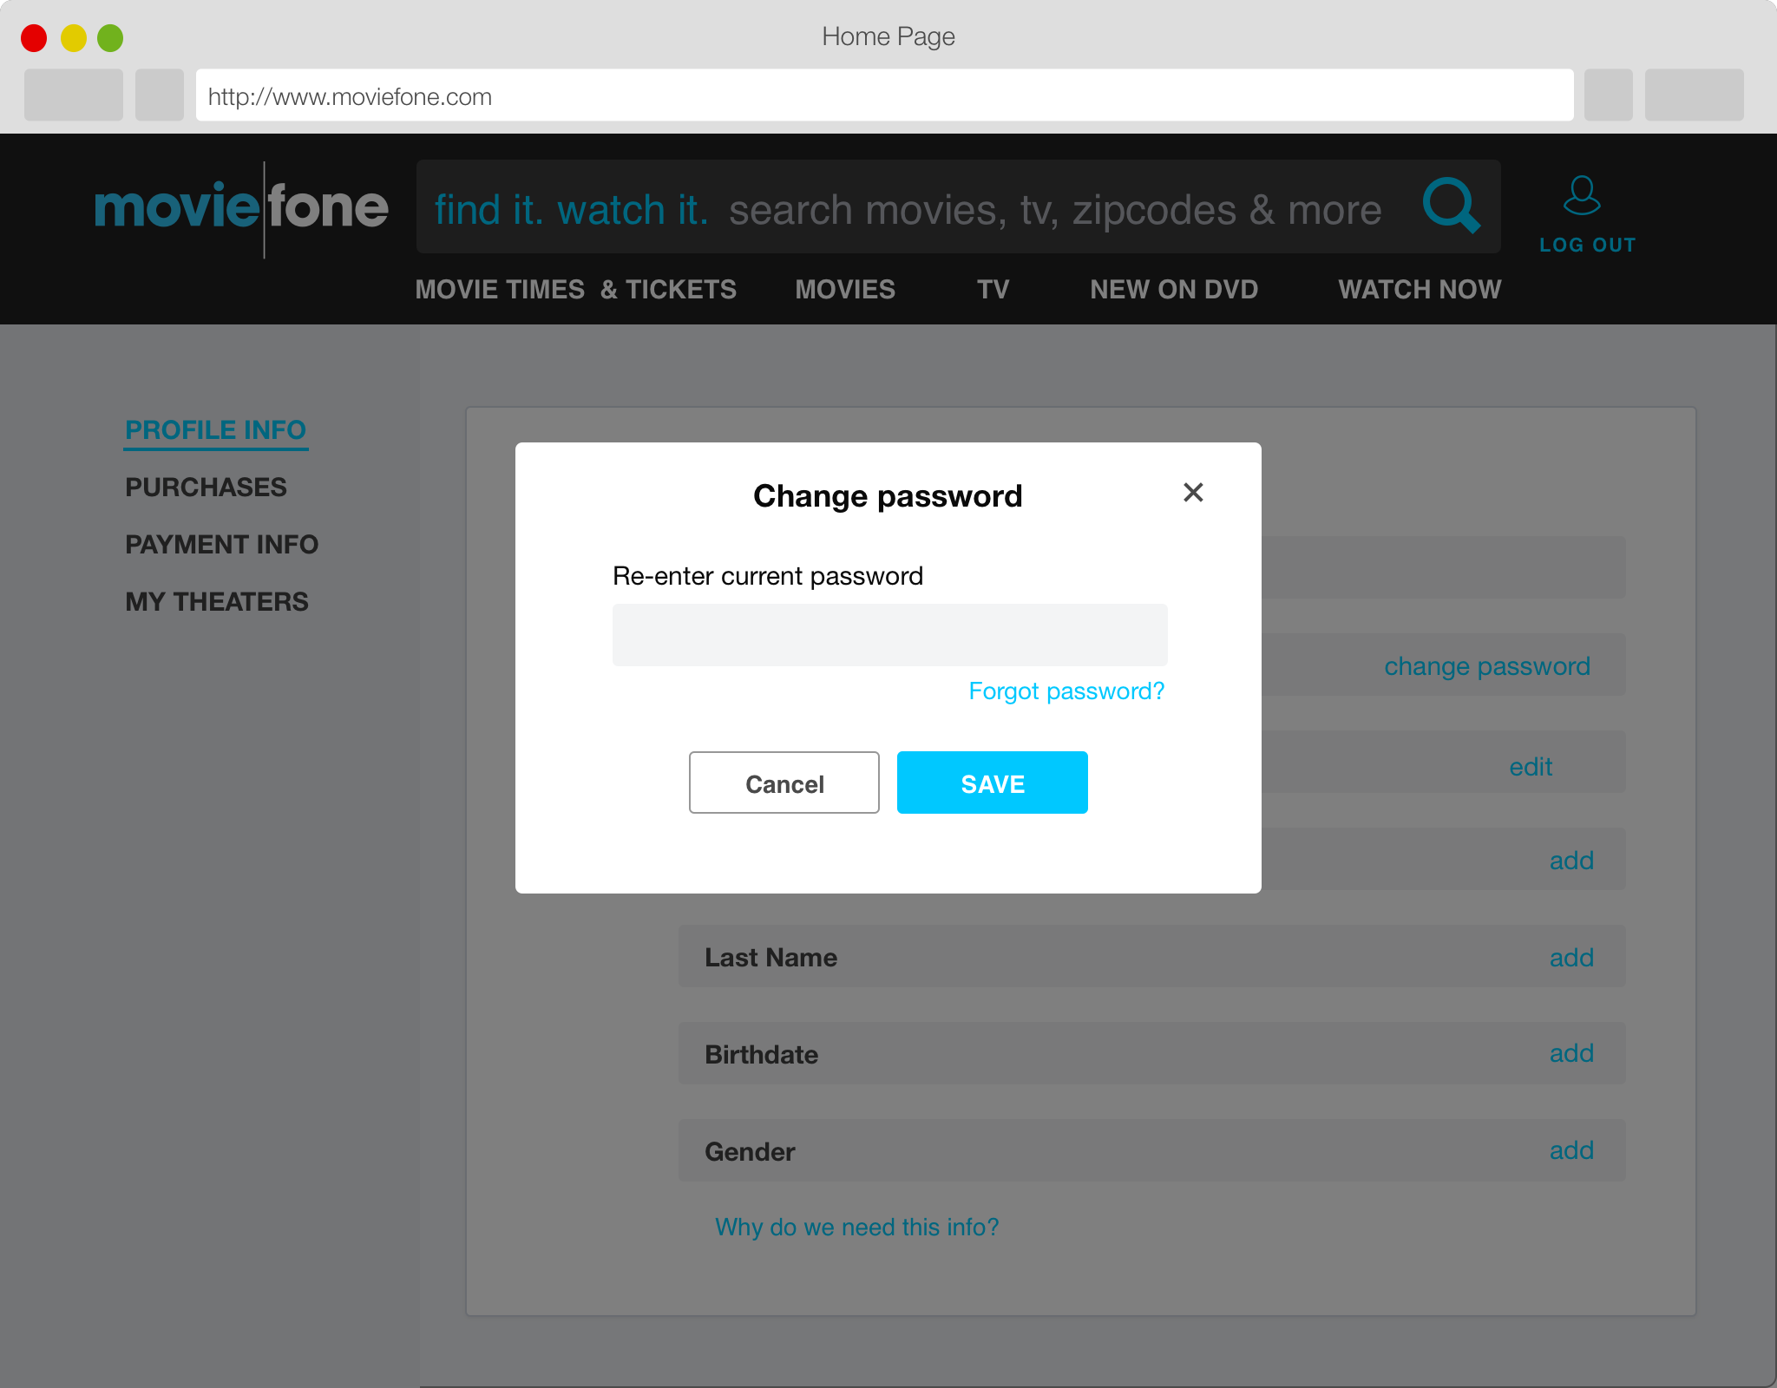Select the PAYMENT INFO sidebar tab

click(x=221, y=545)
